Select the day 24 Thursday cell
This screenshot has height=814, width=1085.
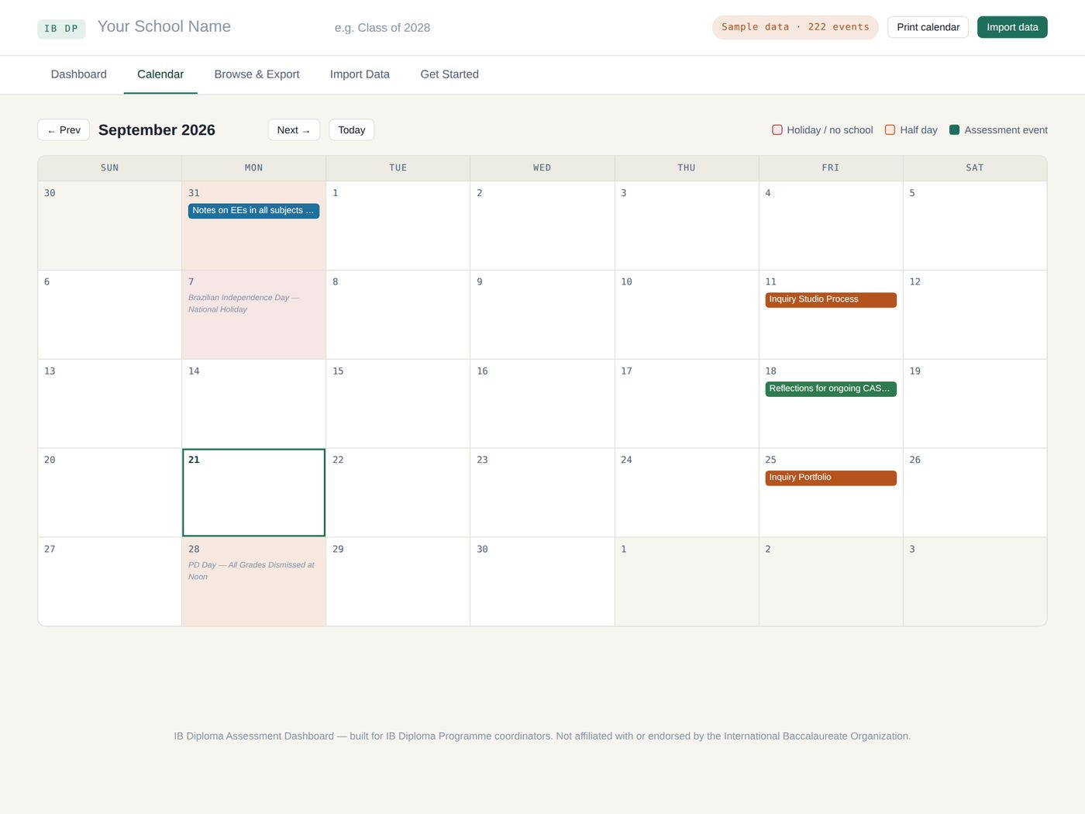[687, 492]
